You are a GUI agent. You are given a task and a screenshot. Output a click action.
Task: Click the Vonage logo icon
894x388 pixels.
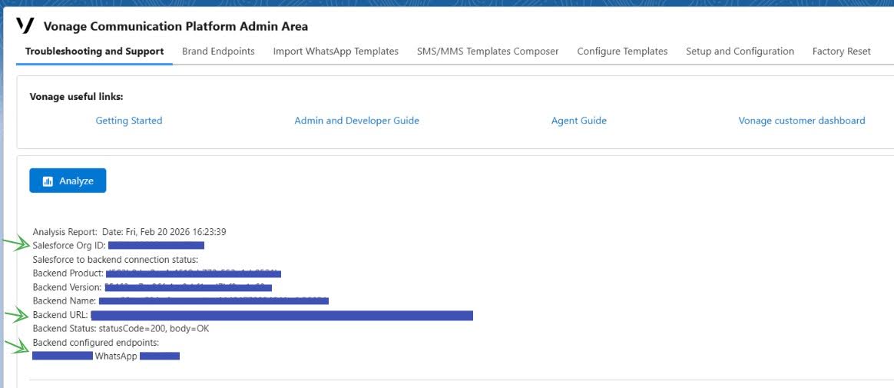25,25
